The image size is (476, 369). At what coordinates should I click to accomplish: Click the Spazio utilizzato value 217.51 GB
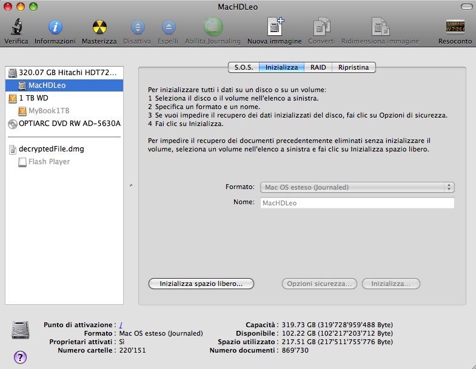point(337,342)
